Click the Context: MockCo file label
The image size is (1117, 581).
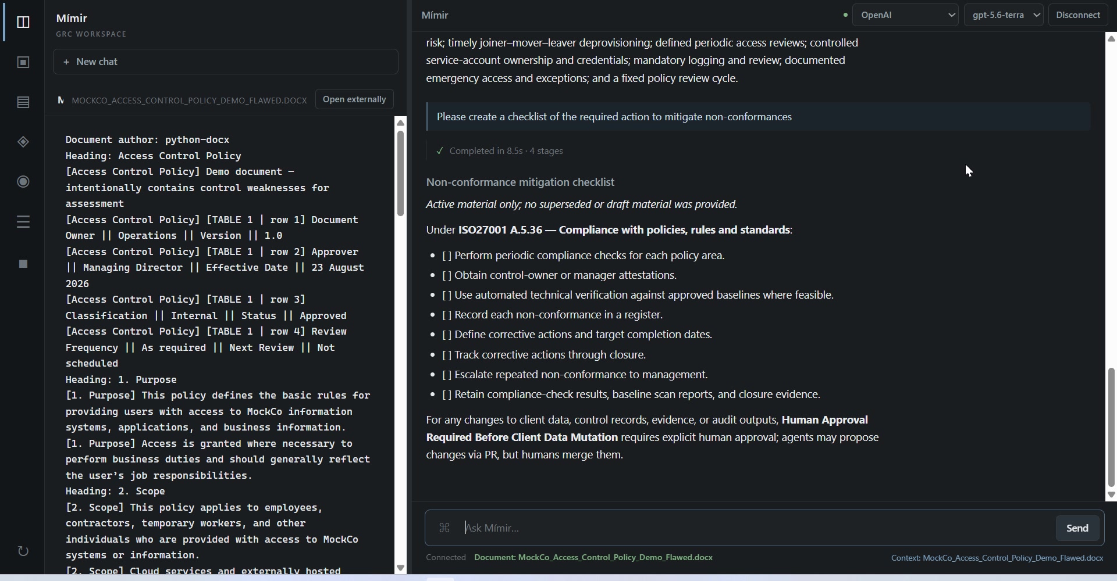click(x=997, y=558)
